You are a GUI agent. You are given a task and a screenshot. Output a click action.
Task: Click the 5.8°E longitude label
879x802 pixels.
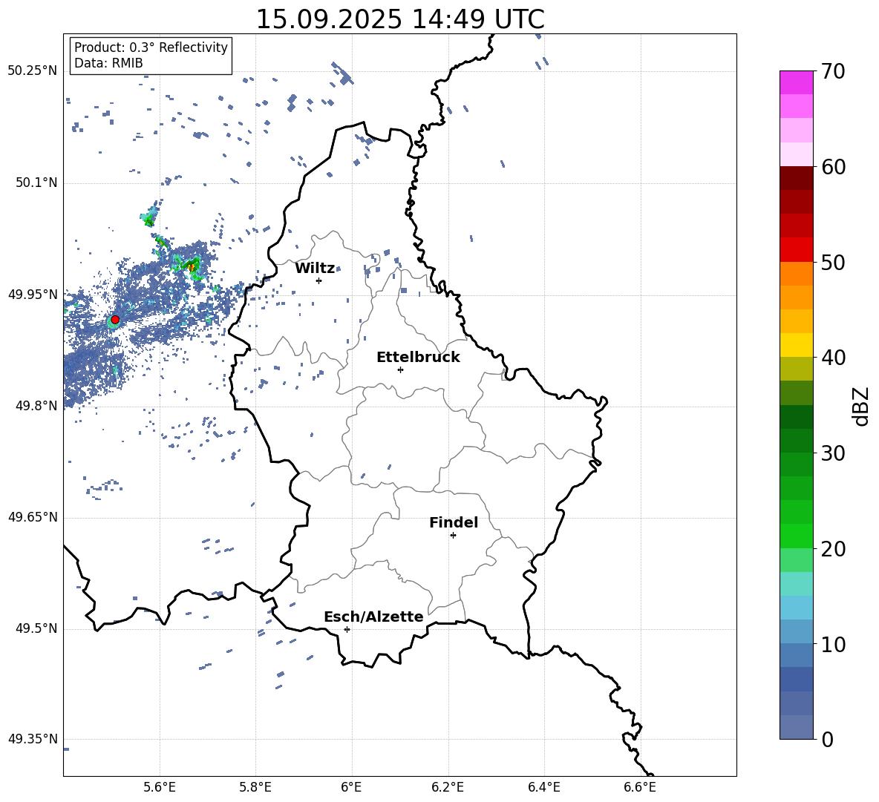click(x=255, y=787)
